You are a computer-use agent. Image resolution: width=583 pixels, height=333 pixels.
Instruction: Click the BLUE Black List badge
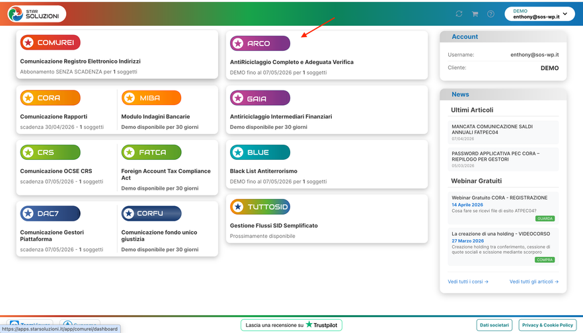coord(260,153)
